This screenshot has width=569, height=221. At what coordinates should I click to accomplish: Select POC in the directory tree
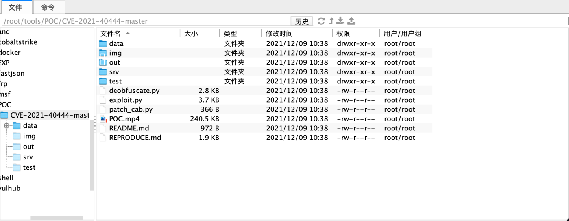click(6, 105)
